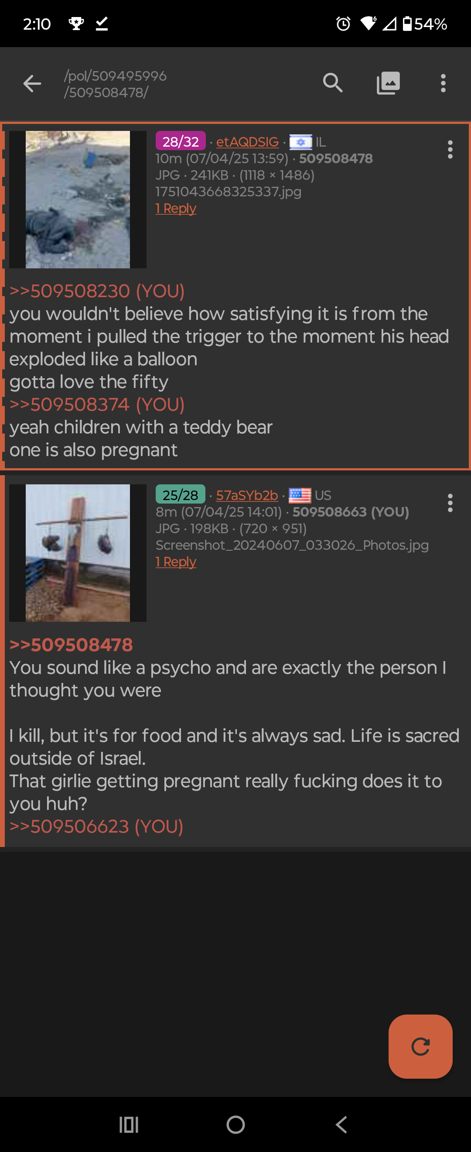
Task: Open the image gallery album icon
Action: click(x=388, y=83)
